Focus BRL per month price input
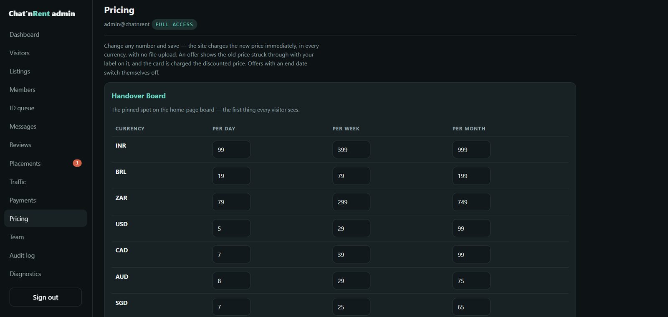Image resolution: width=668 pixels, height=317 pixels. tap(471, 176)
